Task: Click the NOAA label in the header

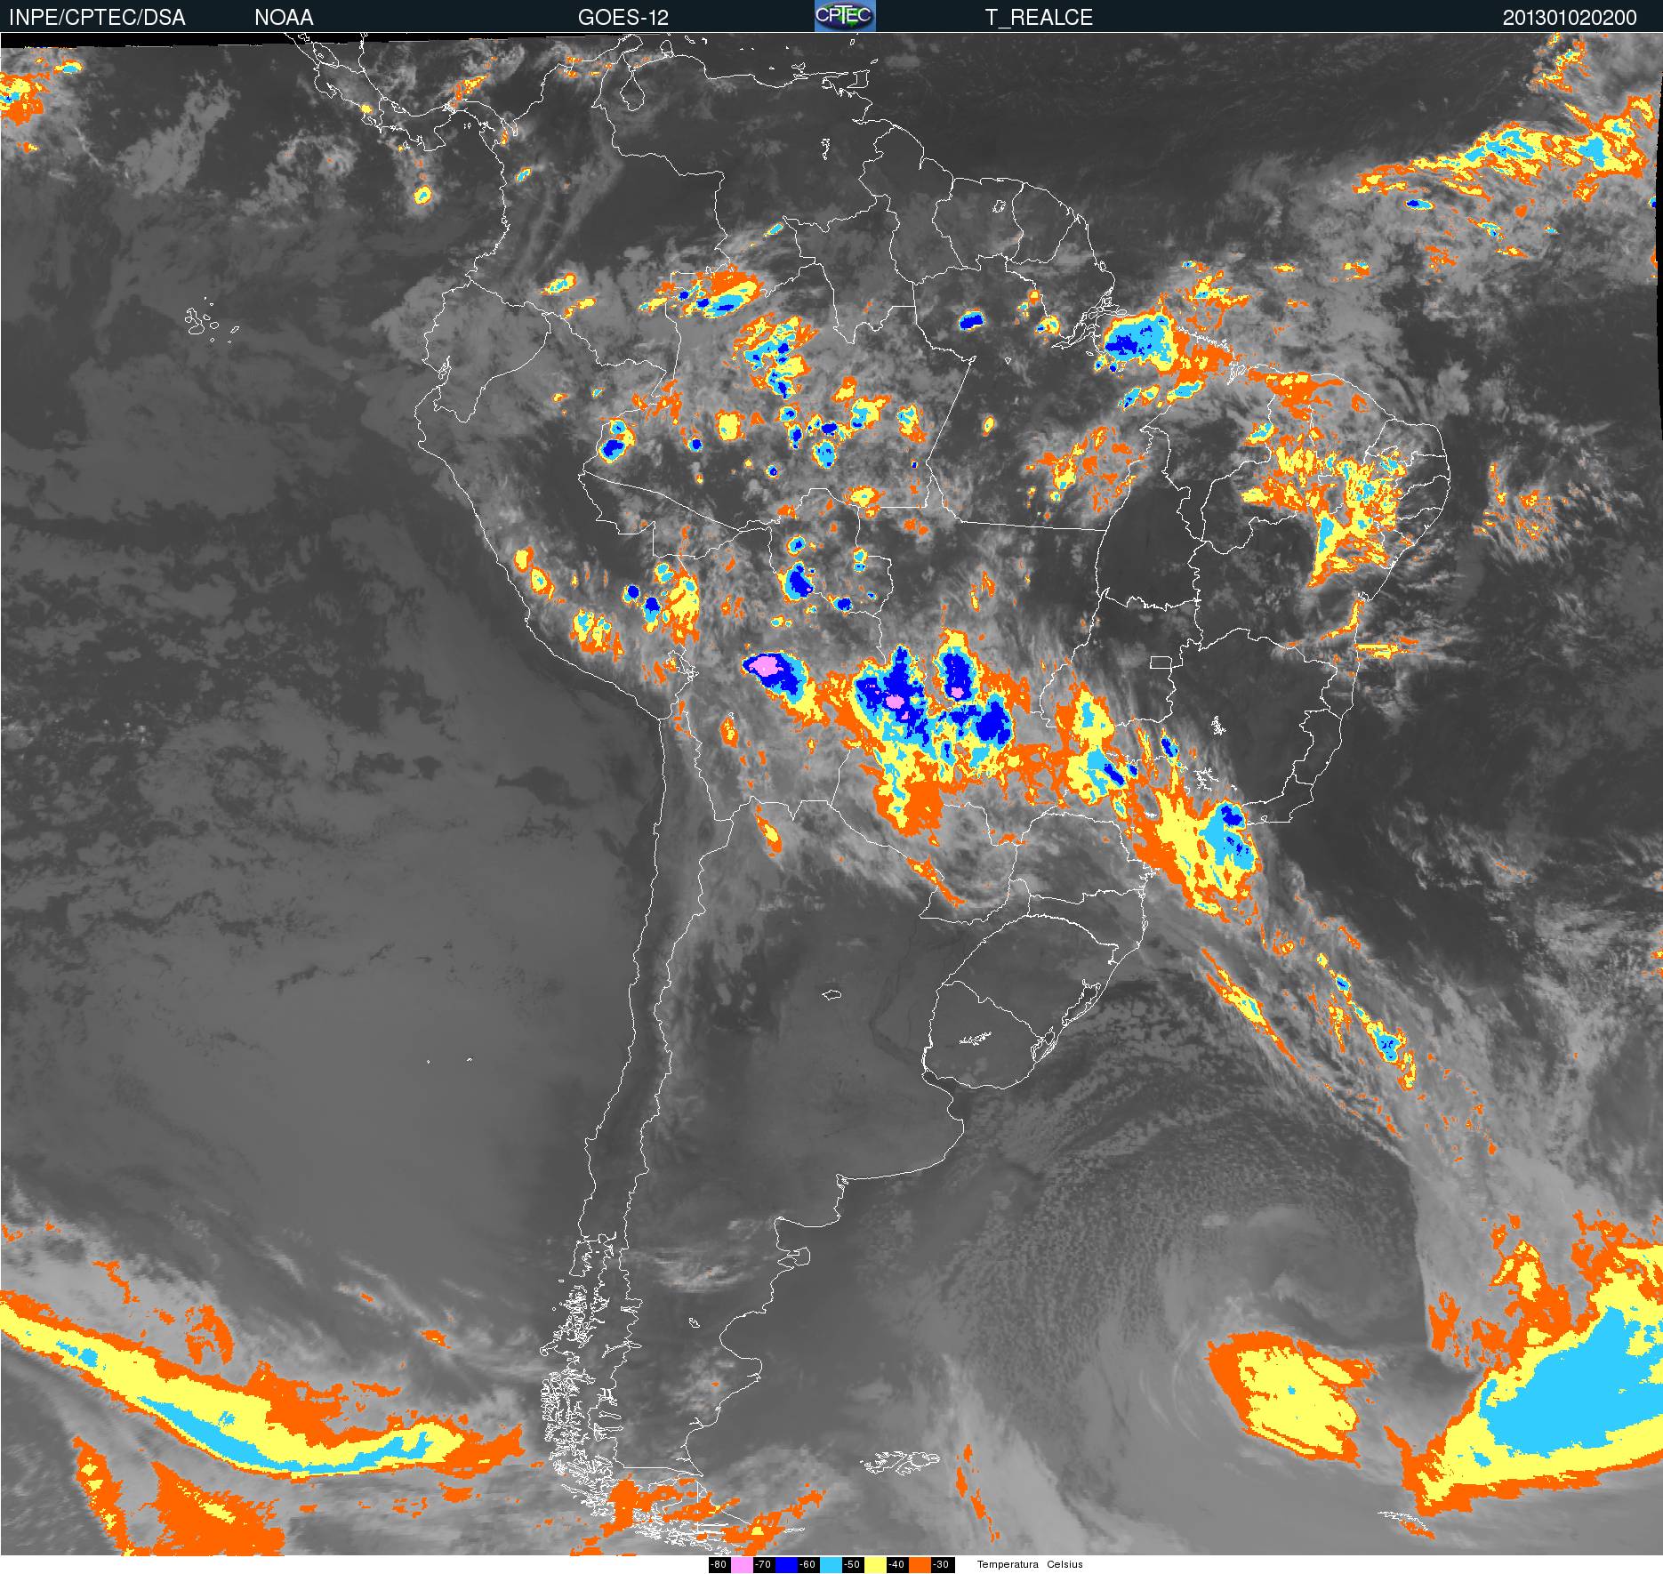Action: (284, 17)
